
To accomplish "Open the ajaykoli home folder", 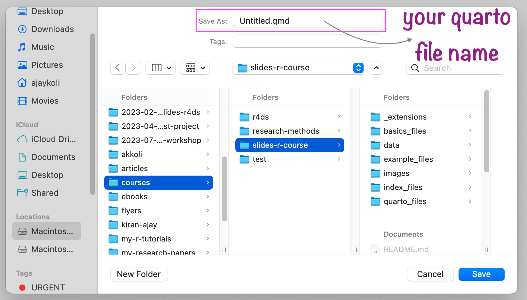I will 45,83.
